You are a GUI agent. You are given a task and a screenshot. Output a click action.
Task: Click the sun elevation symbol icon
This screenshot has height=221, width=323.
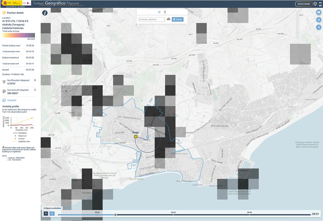4,81
